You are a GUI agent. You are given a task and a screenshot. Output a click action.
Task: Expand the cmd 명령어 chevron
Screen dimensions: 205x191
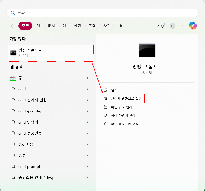87,122
